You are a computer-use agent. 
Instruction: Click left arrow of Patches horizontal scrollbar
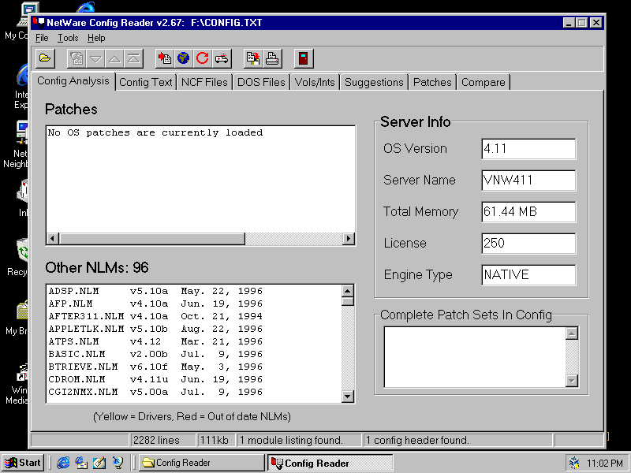pos(53,239)
